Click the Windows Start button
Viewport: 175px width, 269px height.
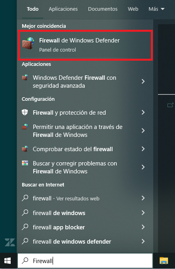click(8, 261)
